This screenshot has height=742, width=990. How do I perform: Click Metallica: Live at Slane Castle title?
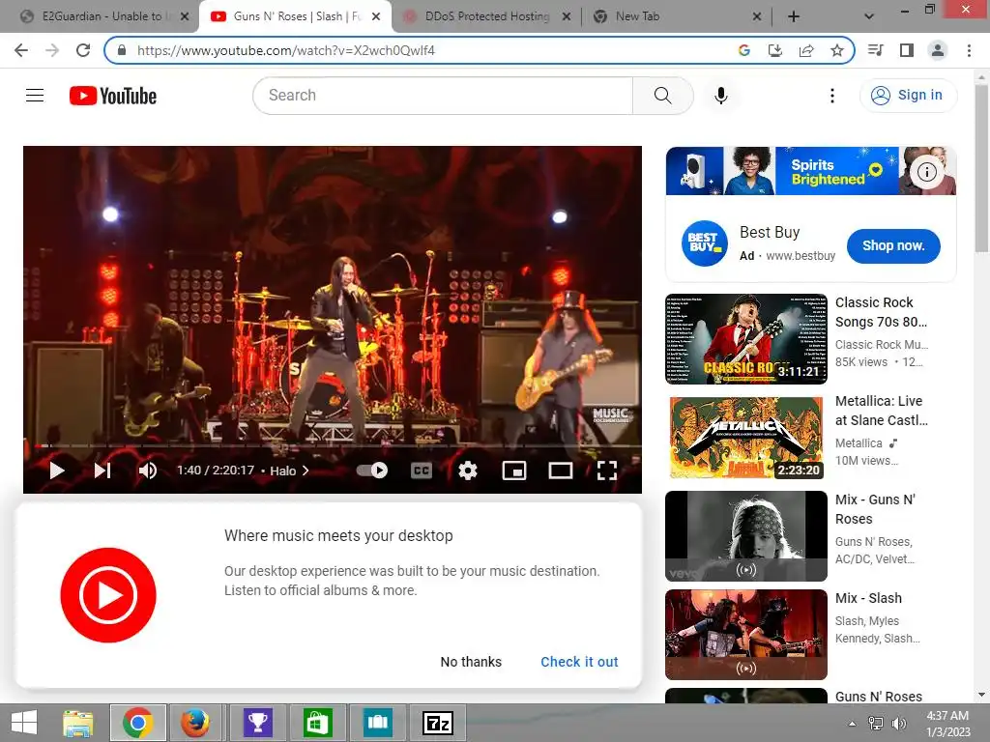tap(882, 411)
